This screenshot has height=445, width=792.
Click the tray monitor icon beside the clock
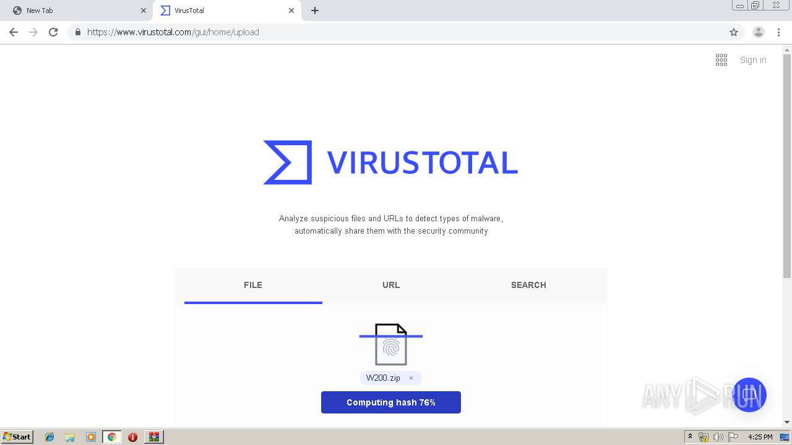(785, 437)
